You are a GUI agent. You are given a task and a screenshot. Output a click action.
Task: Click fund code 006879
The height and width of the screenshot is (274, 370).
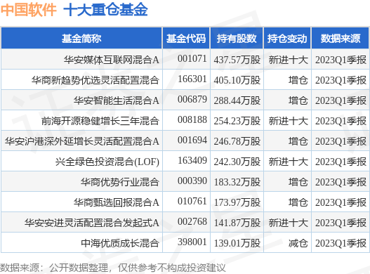[192, 99]
